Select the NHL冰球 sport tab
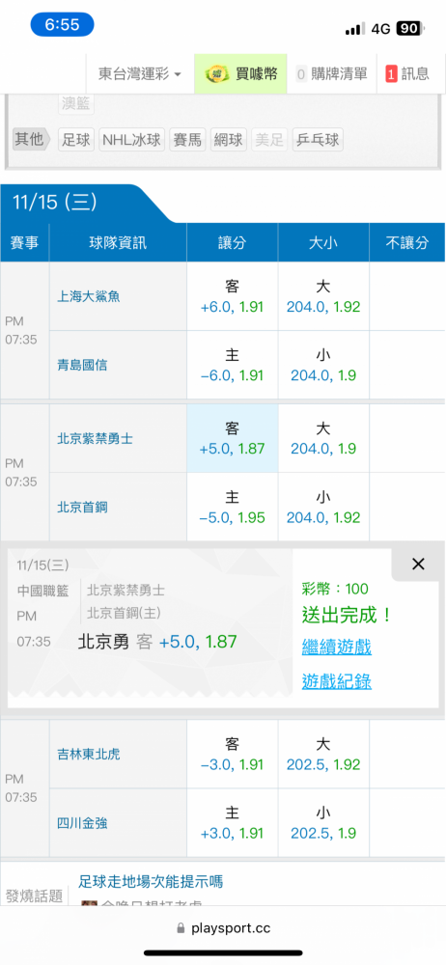The image size is (446, 965). click(132, 140)
